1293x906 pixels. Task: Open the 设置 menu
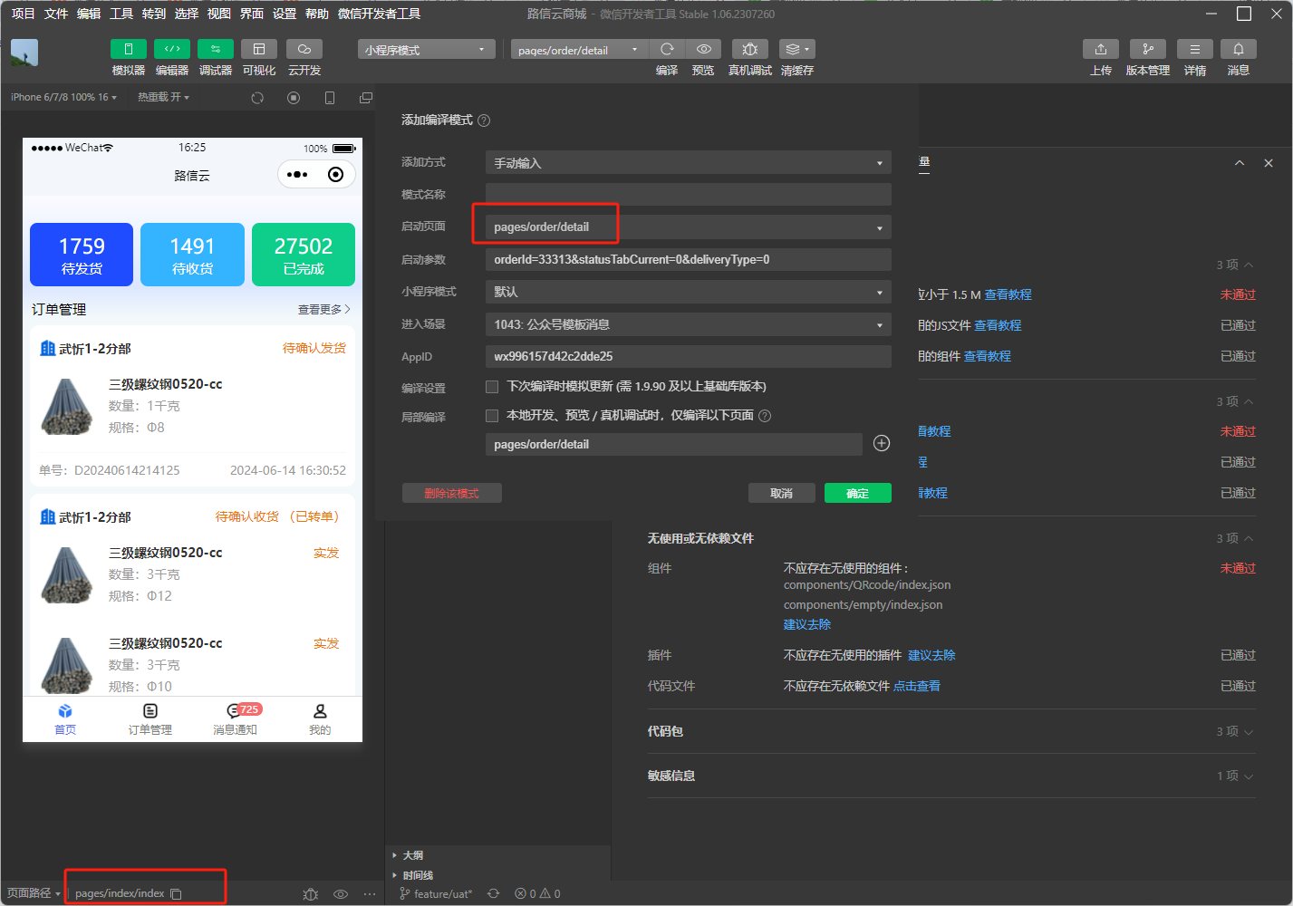(285, 14)
